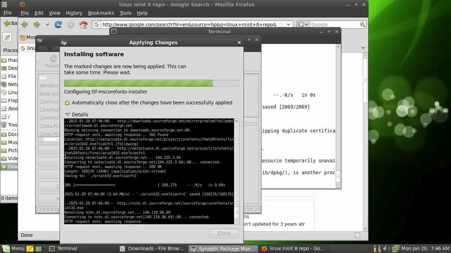Open the Firefox Edit menu
This screenshot has width=451, height=253.
[x=39, y=13]
